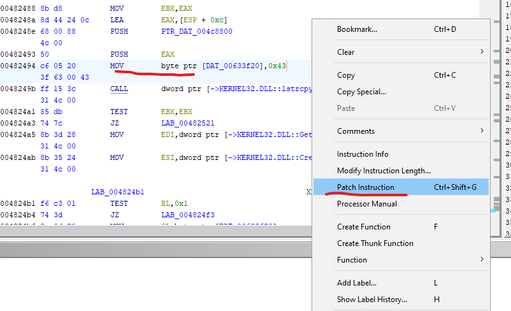Select Copy from the context menu
The width and height of the screenshot is (511, 311).
(x=346, y=75)
